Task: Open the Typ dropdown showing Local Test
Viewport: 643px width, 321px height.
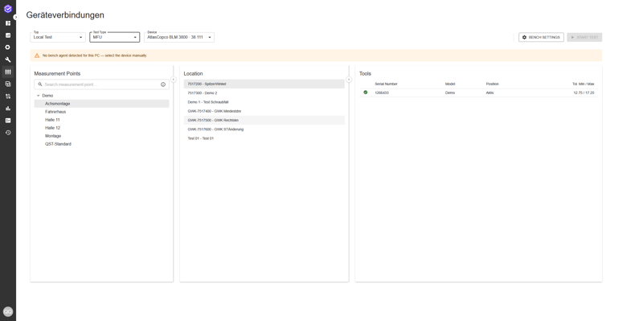Action: [58, 37]
